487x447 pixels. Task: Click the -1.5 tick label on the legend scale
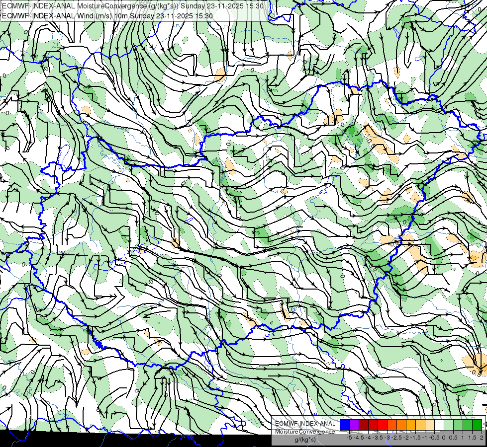pos(415,438)
